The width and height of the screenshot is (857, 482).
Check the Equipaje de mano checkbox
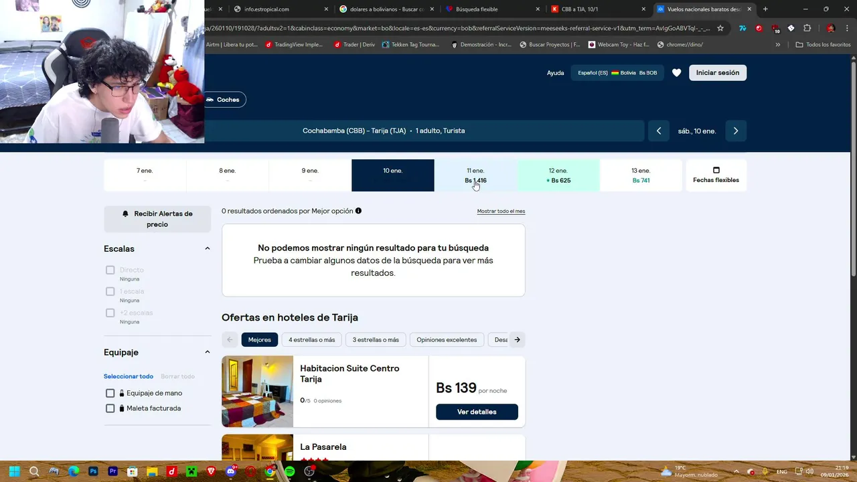pos(110,393)
